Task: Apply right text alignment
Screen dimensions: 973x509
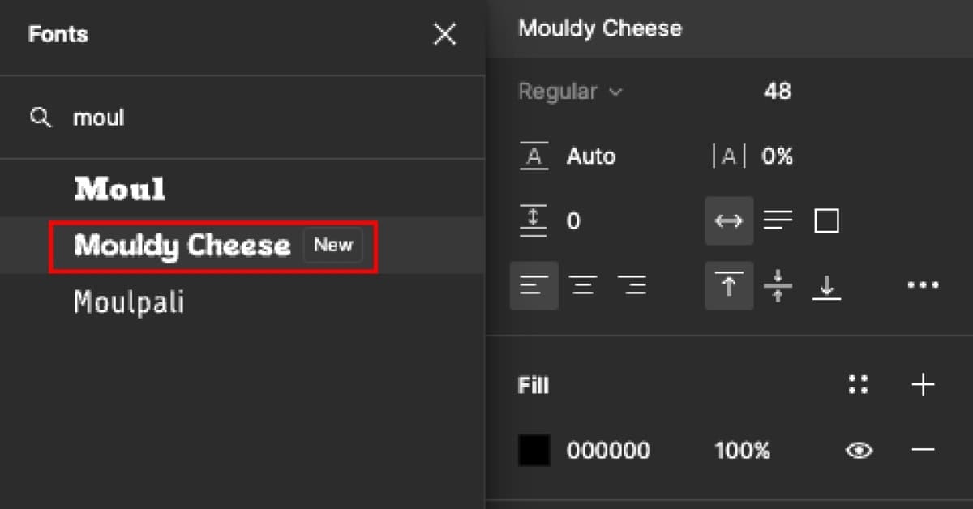Action: coord(633,285)
